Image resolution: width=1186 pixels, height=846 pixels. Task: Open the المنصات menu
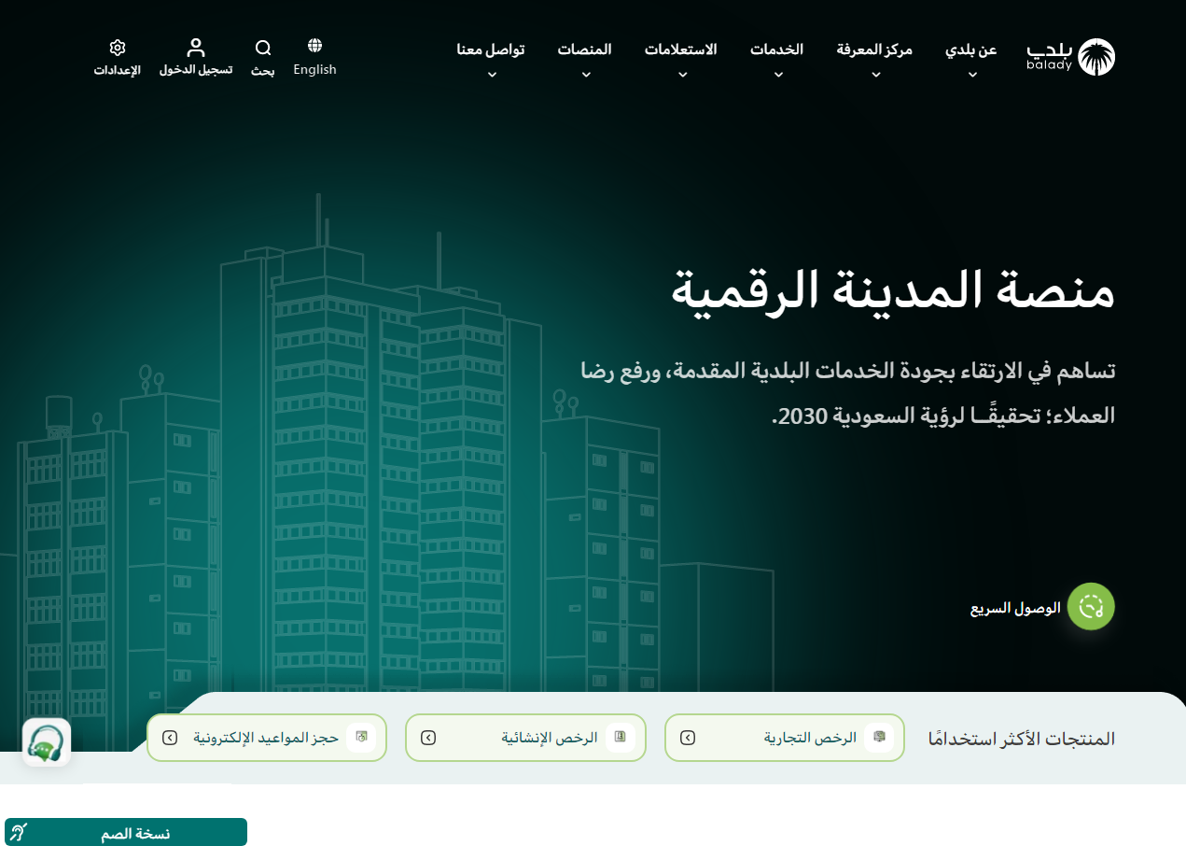585,50
